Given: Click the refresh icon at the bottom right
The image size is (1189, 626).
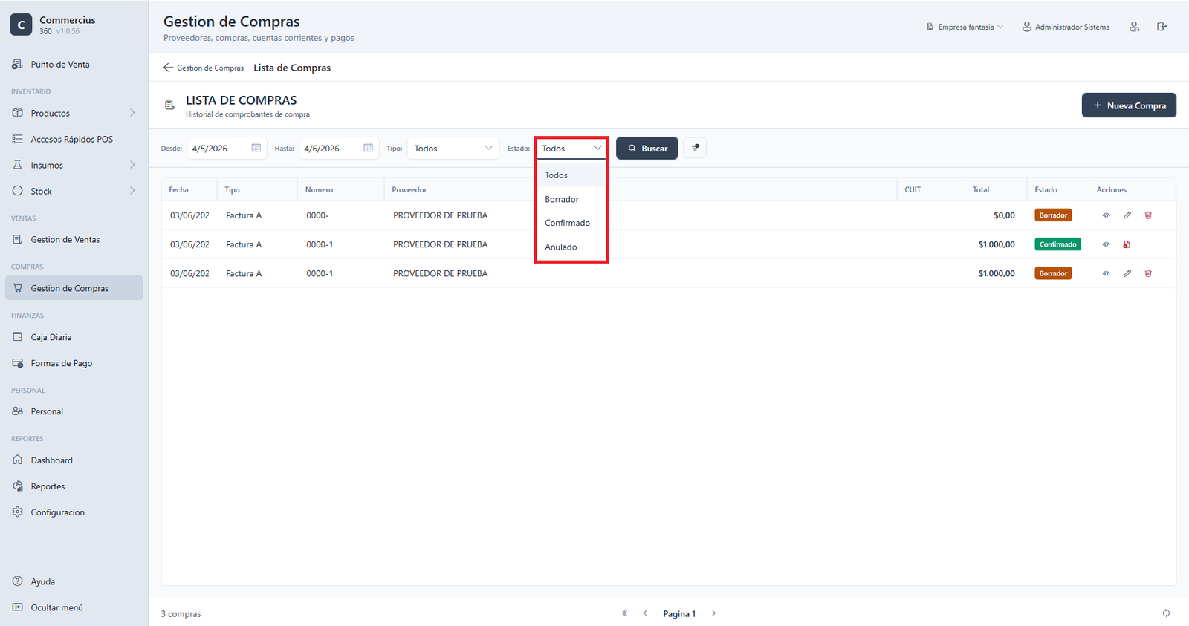Looking at the screenshot, I should (1166, 613).
